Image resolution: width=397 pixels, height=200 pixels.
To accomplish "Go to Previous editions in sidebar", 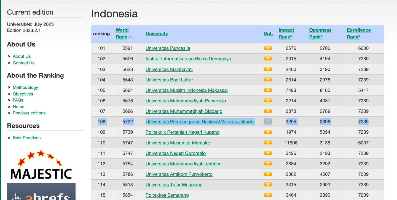I will [x=29, y=113].
